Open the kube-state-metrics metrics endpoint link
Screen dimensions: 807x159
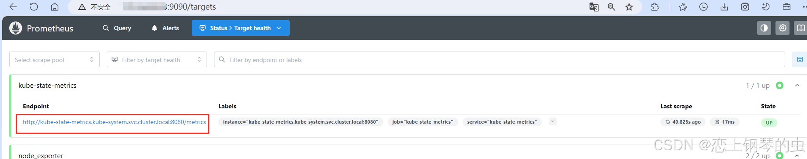coord(114,122)
